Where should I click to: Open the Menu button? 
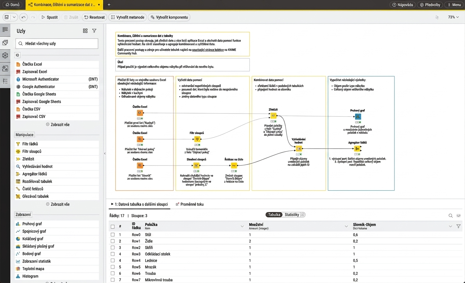[454, 5]
